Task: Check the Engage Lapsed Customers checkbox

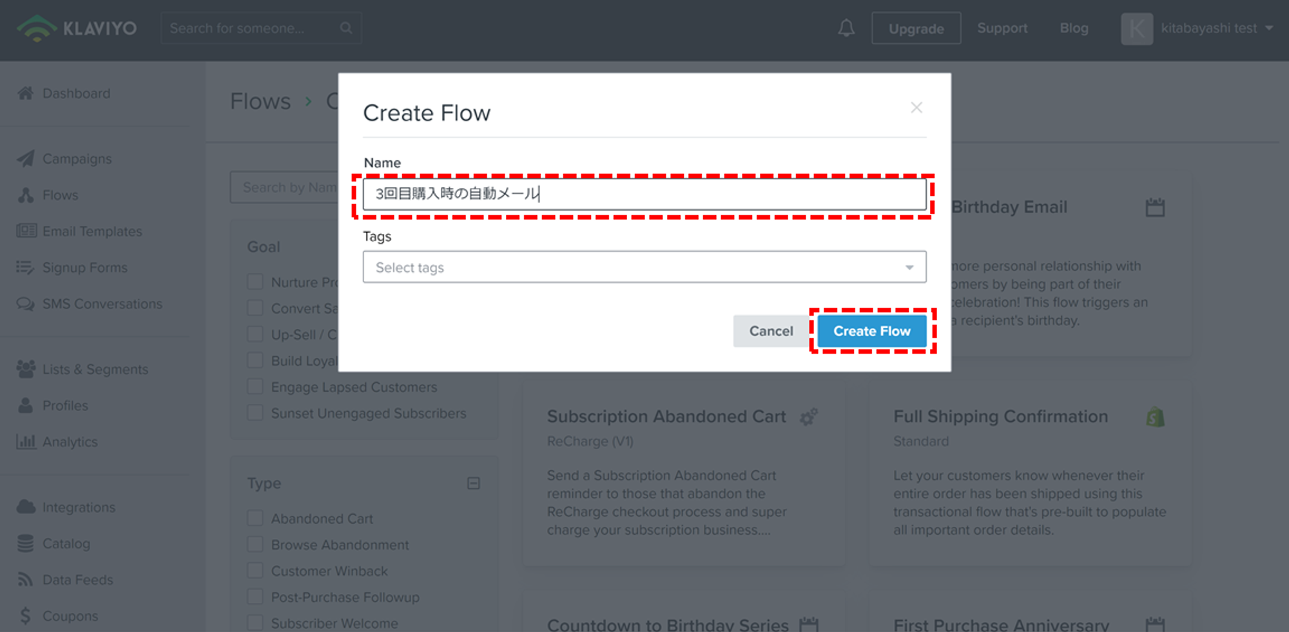Action: pyautogui.click(x=255, y=387)
